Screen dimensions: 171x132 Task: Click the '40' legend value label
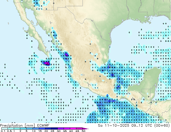pos(71,131)
